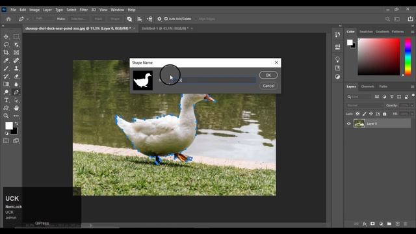
Task: Toggle the Auto Add/Delete checkbox
Action: point(166,19)
